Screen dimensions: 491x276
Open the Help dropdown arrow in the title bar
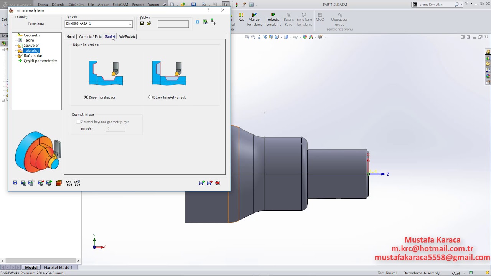click(471, 4)
